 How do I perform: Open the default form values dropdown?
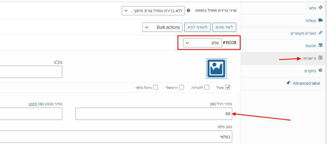[x=153, y=11]
